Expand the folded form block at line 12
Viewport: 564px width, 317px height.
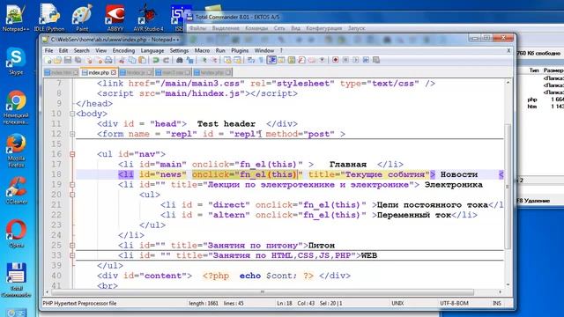pyautogui.click(x=72, y=134)
